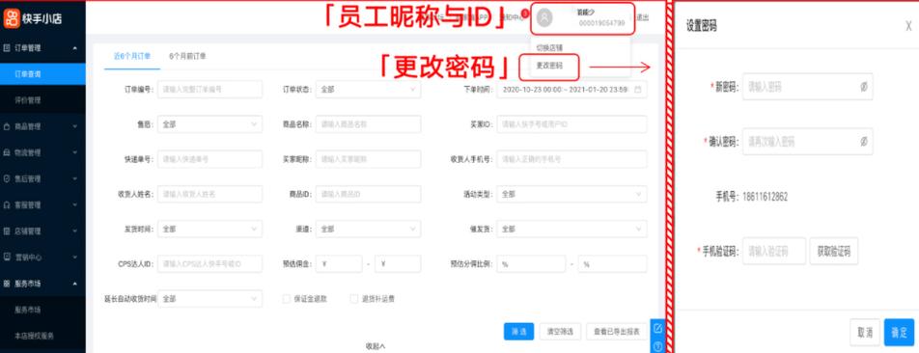The width and height of the screenshot is (919, 353).
Task: Focus the 订单编号 input field
Action: 209,90
